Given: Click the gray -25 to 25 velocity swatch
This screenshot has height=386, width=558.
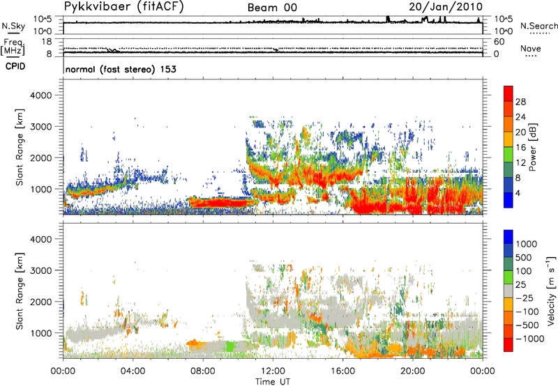Looking at the screenshot, I should [x=508, y=291].
